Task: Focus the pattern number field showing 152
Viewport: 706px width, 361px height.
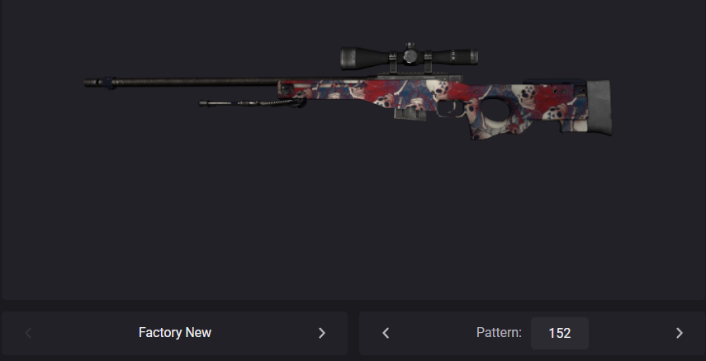Action: coord(560,333)
